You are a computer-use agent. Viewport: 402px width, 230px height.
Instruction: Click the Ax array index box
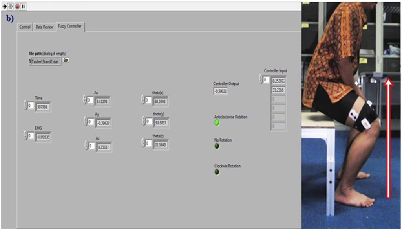coord(91,100)
